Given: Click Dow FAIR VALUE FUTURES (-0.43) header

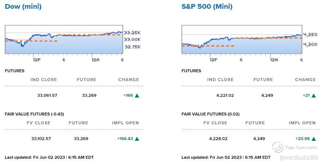Looking at the screenshot, I should click(34, 114).
